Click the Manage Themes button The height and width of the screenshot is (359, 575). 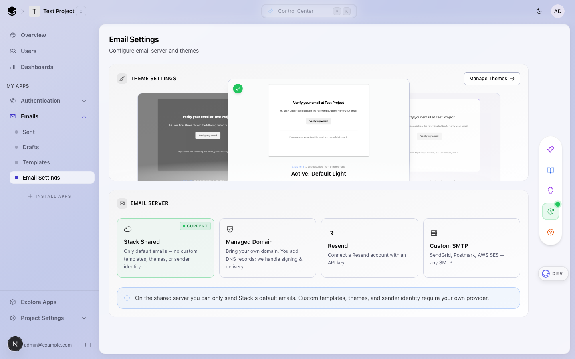(492, 79)
